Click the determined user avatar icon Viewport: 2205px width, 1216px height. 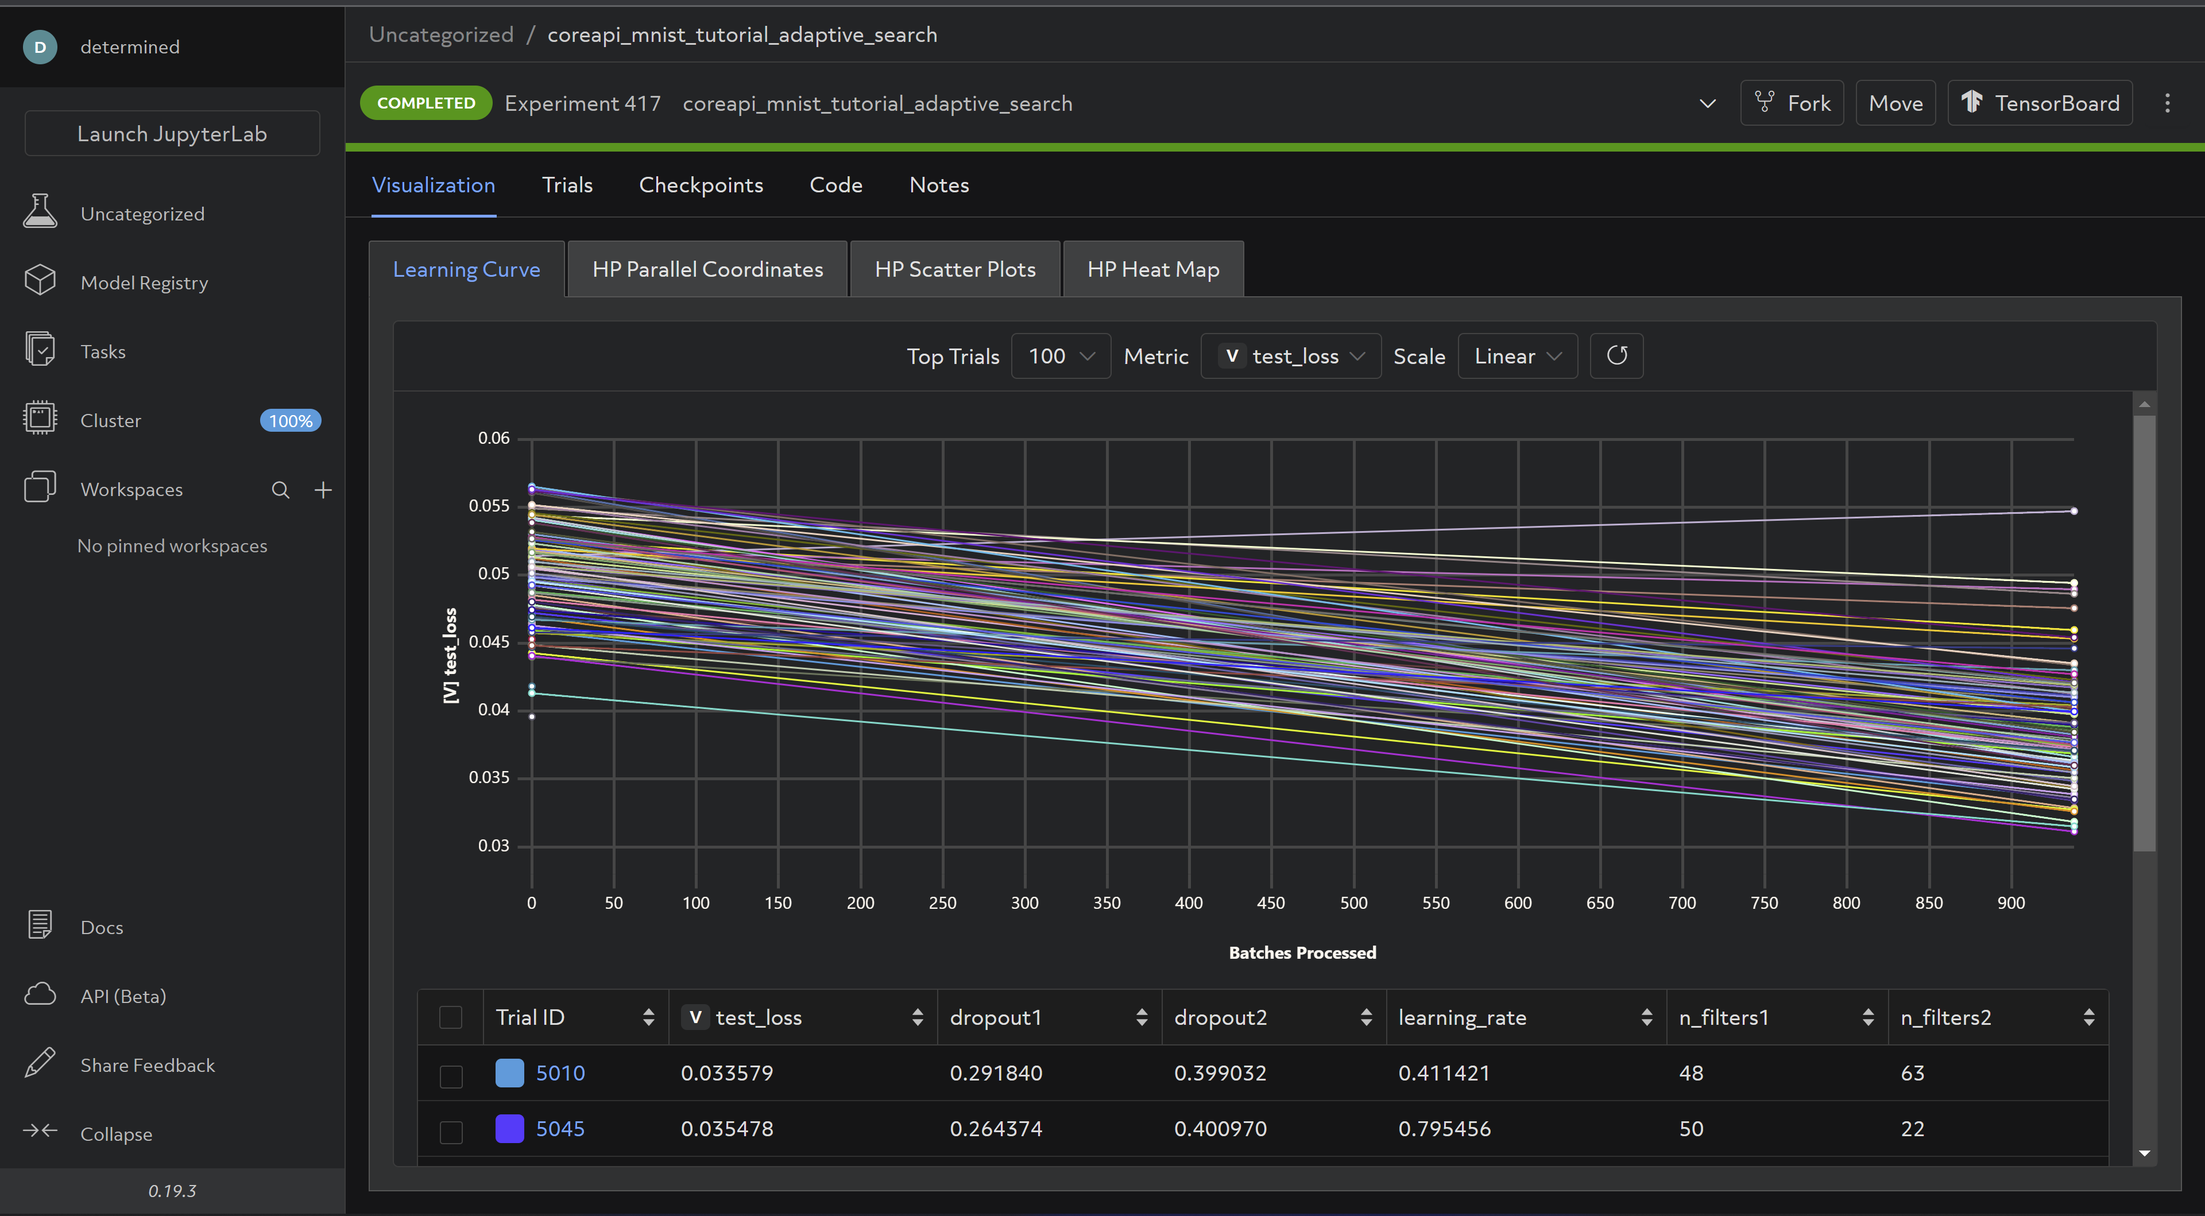click(40, 47)
